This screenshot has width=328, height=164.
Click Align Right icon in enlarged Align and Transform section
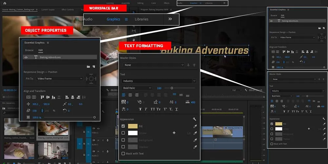(78, 97)
